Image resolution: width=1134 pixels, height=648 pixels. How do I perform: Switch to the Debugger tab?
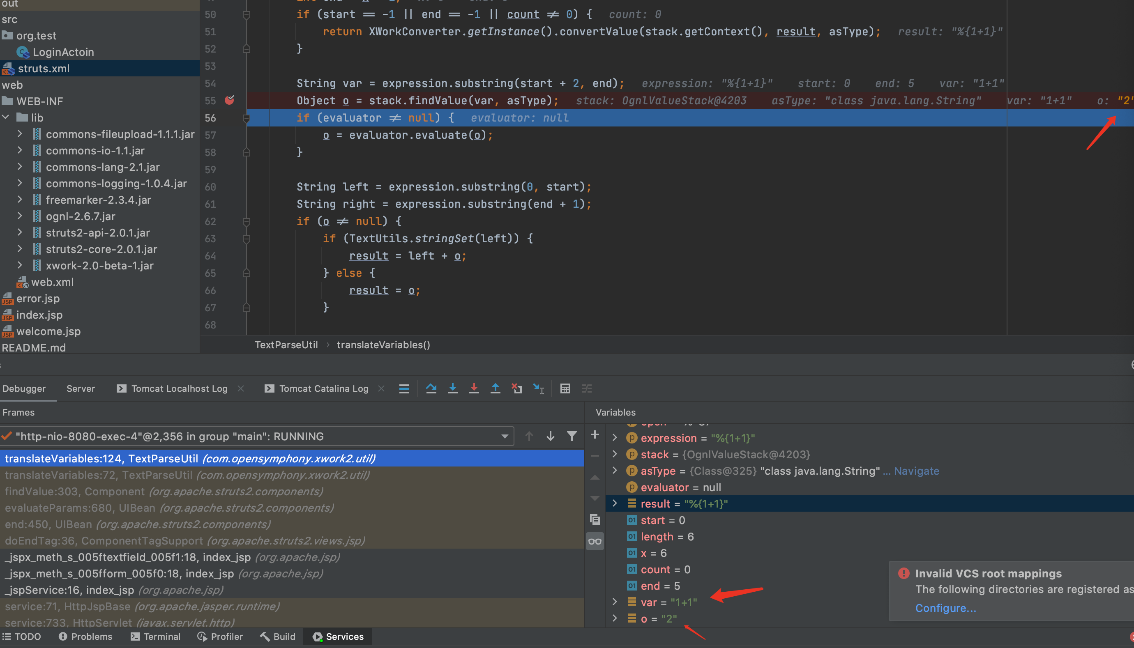pos(24,388)
